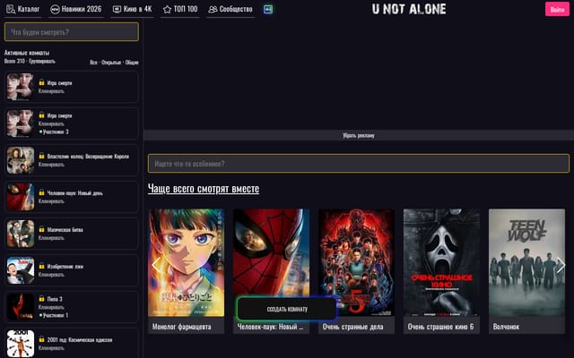Viewport: 574px width, 358px height.
Task: Open the Сообщество menu item
Action: coord(230,10)
